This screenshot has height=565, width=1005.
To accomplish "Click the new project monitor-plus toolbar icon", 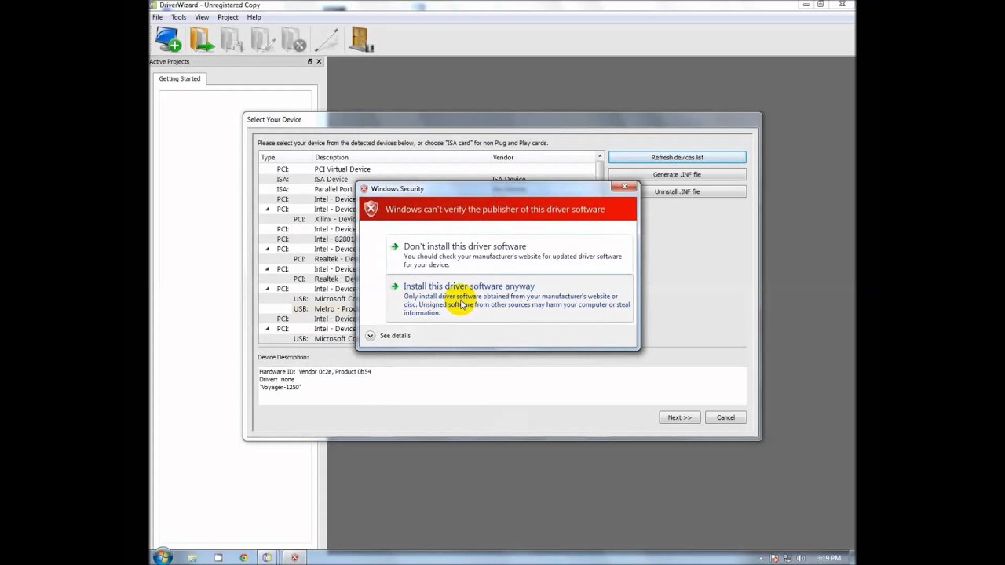I will [168, 39].
